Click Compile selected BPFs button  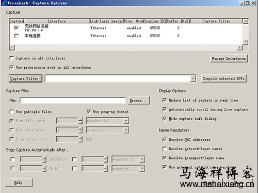tap(224, 78)
